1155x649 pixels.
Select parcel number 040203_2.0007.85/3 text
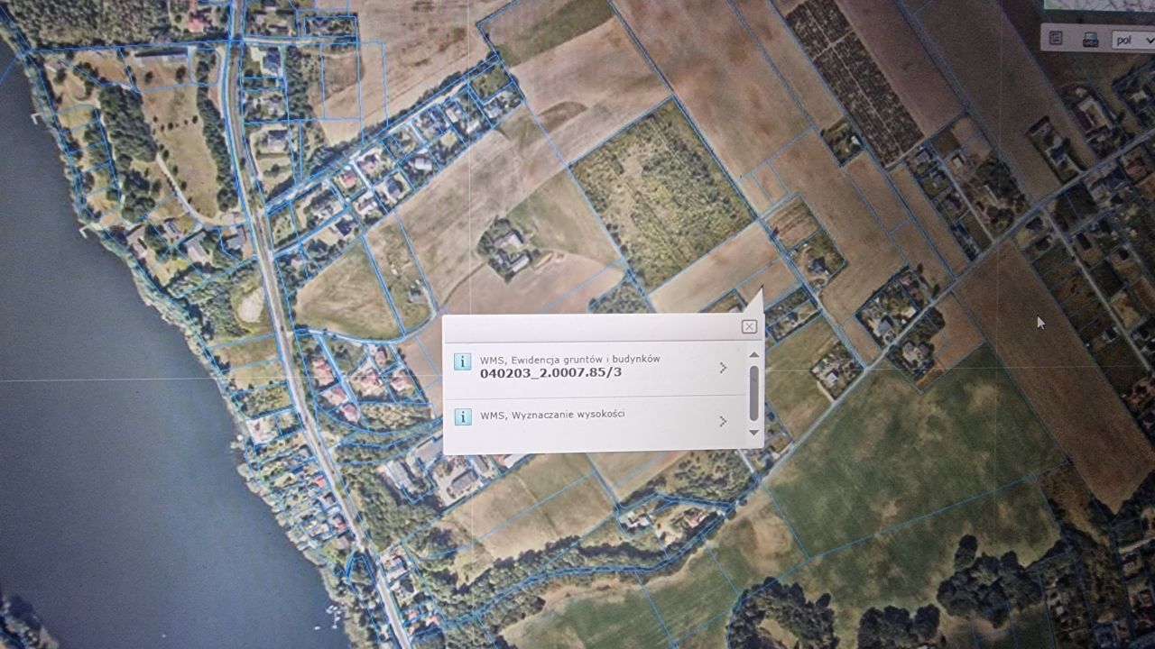click(550, 372)
